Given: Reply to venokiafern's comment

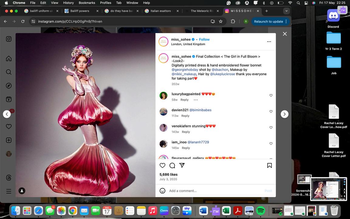Looking at the screenshot, I should [x=186, y=132].
